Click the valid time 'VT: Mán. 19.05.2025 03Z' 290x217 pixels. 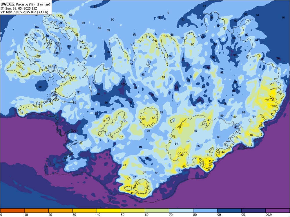tap(18, 12)
